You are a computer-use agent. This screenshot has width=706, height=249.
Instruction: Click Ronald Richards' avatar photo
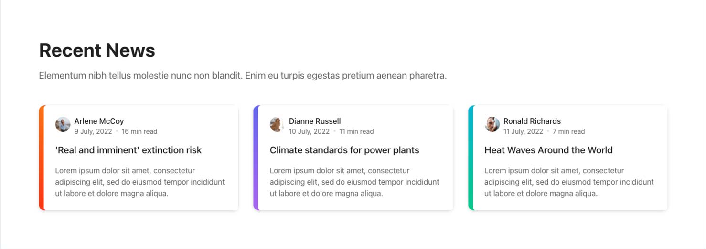[492, 125]
